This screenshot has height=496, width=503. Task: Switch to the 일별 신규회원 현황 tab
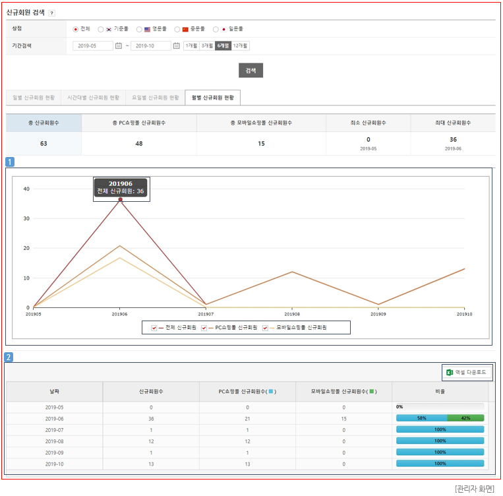click(x=34, y=98)
